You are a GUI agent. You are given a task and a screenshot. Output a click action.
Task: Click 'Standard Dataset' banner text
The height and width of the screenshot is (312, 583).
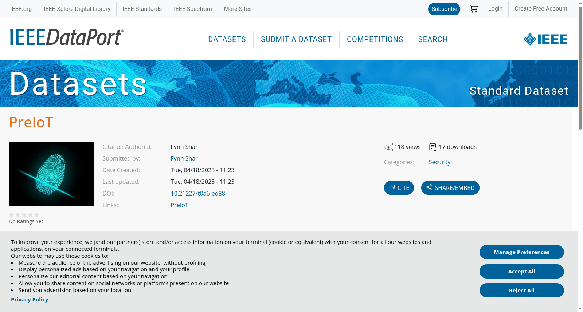point(519,91)
